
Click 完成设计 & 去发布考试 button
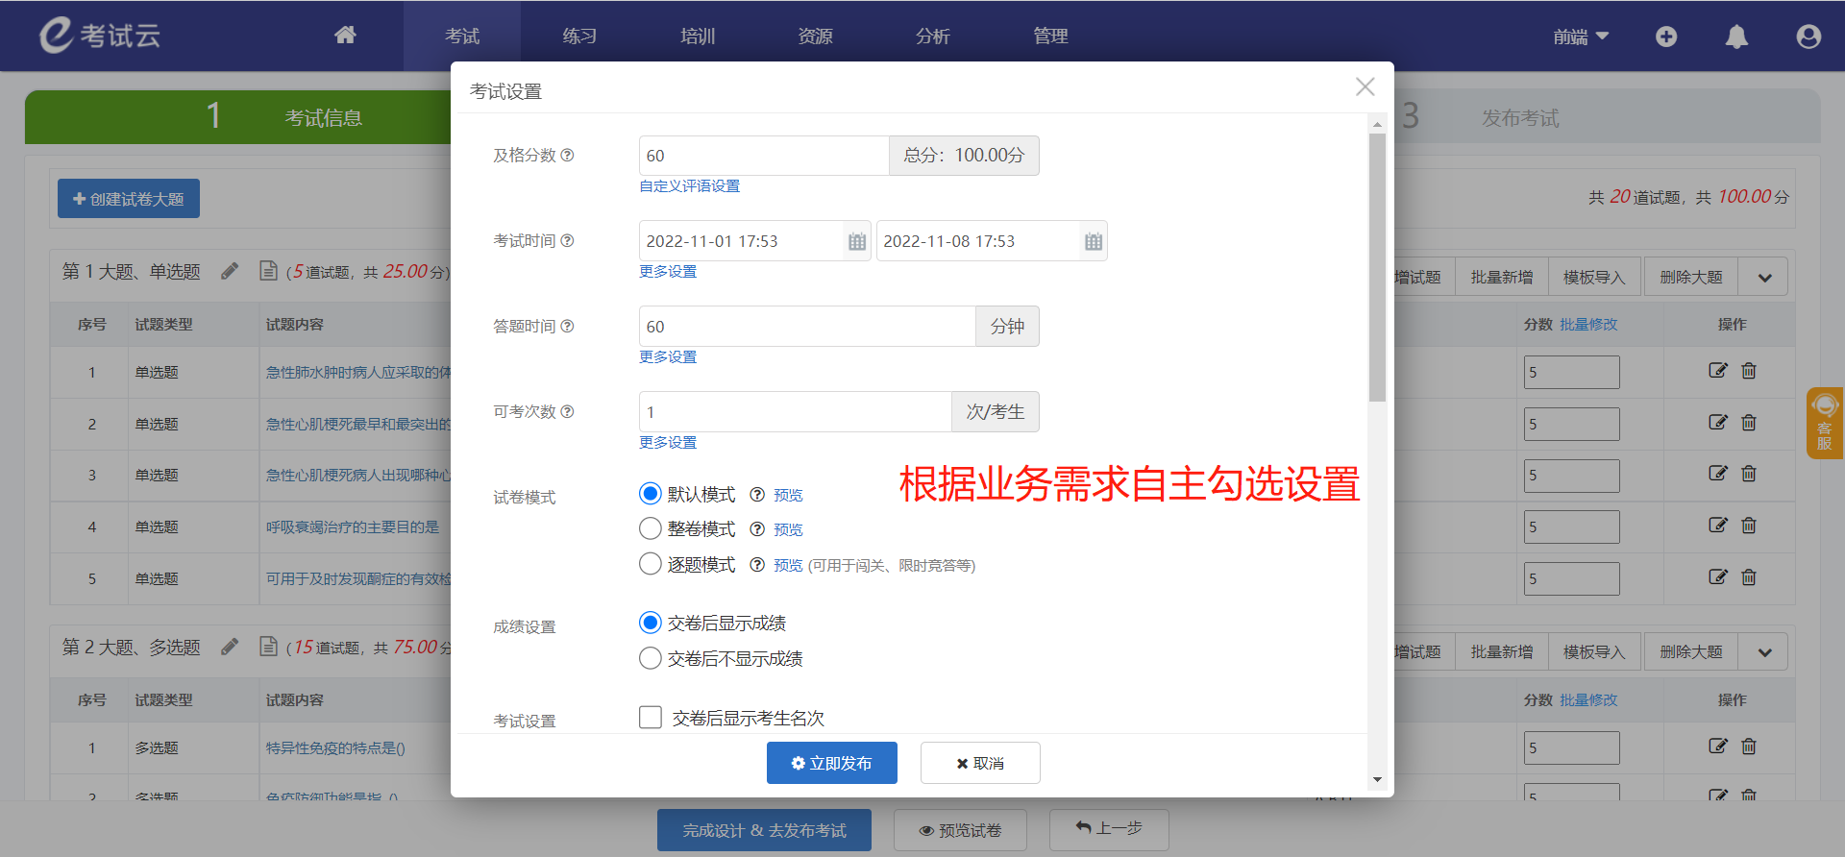[764, 830]
